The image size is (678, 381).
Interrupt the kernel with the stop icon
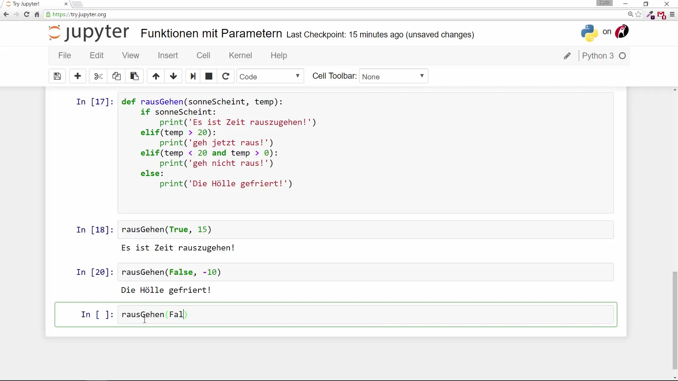[209, 76]
